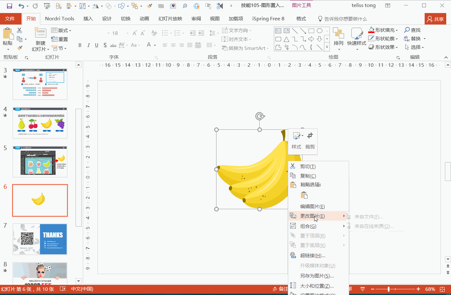Open the Nordri Tools tab

[x=60, y=18]
